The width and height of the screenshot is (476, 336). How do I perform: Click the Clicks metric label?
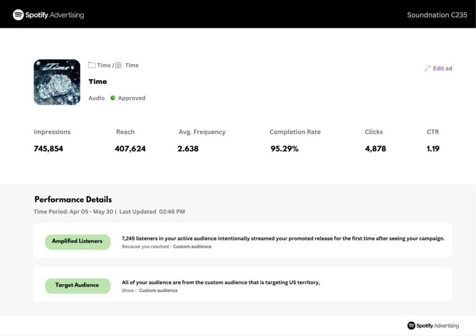(374, 132)
